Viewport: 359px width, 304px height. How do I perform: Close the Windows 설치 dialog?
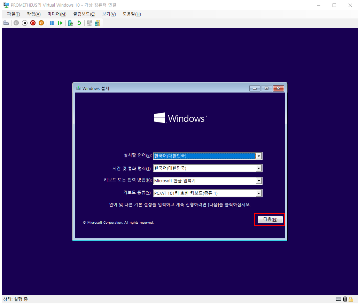pos(279,88)
